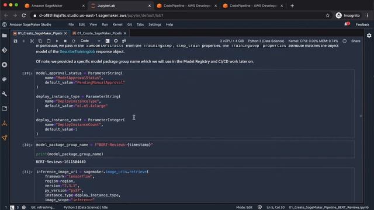Open the file browser sidebar icon

coord(4,36)
